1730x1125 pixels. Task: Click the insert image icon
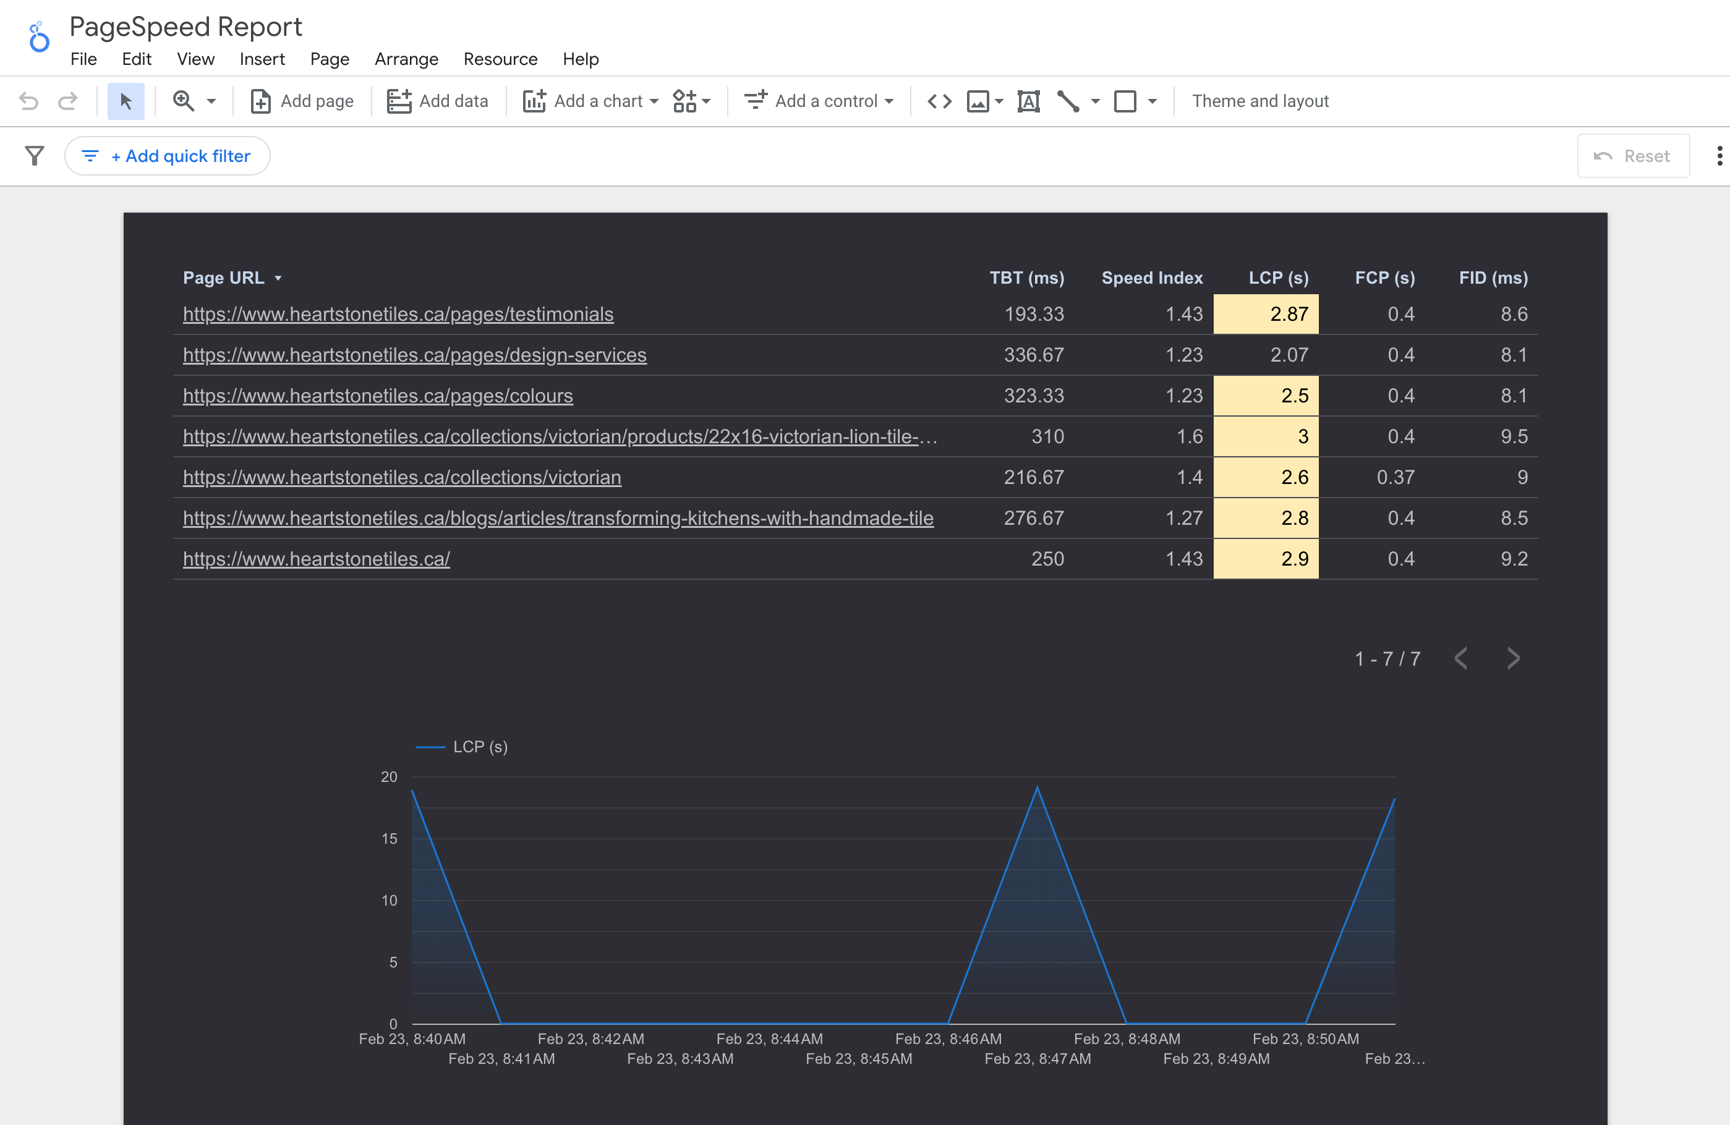click(x=978, y=101)
